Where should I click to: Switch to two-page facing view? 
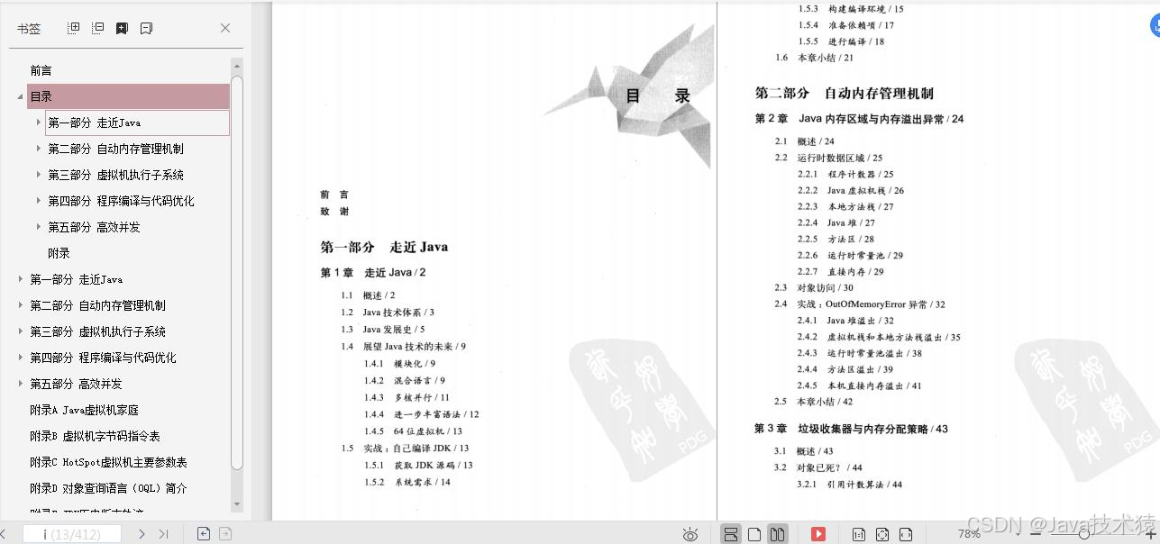pyautogui.click(x=777, y=533)
